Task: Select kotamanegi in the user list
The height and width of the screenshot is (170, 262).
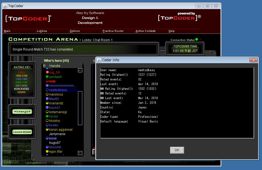Action: coord(58,112)
